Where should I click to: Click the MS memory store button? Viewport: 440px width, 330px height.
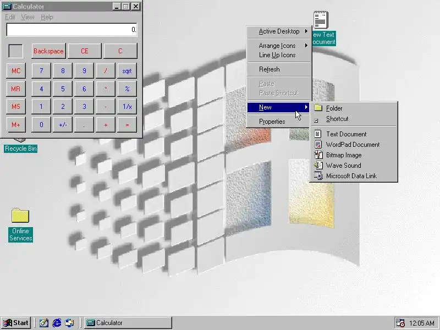point(16,107)
